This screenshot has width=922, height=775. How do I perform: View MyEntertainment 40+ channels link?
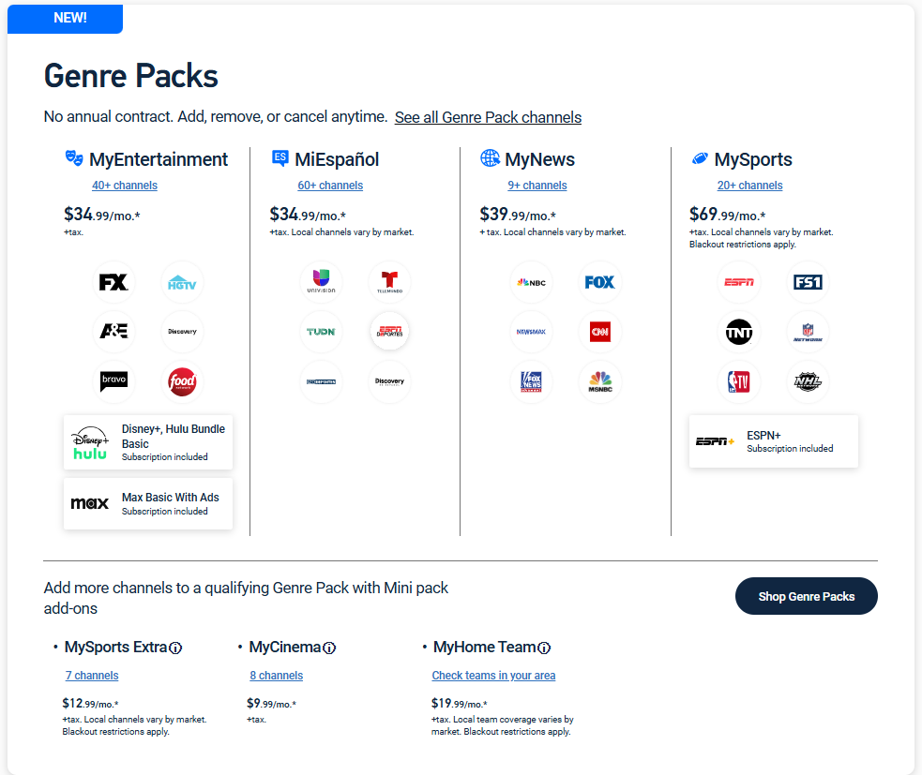tap(125, 186)
